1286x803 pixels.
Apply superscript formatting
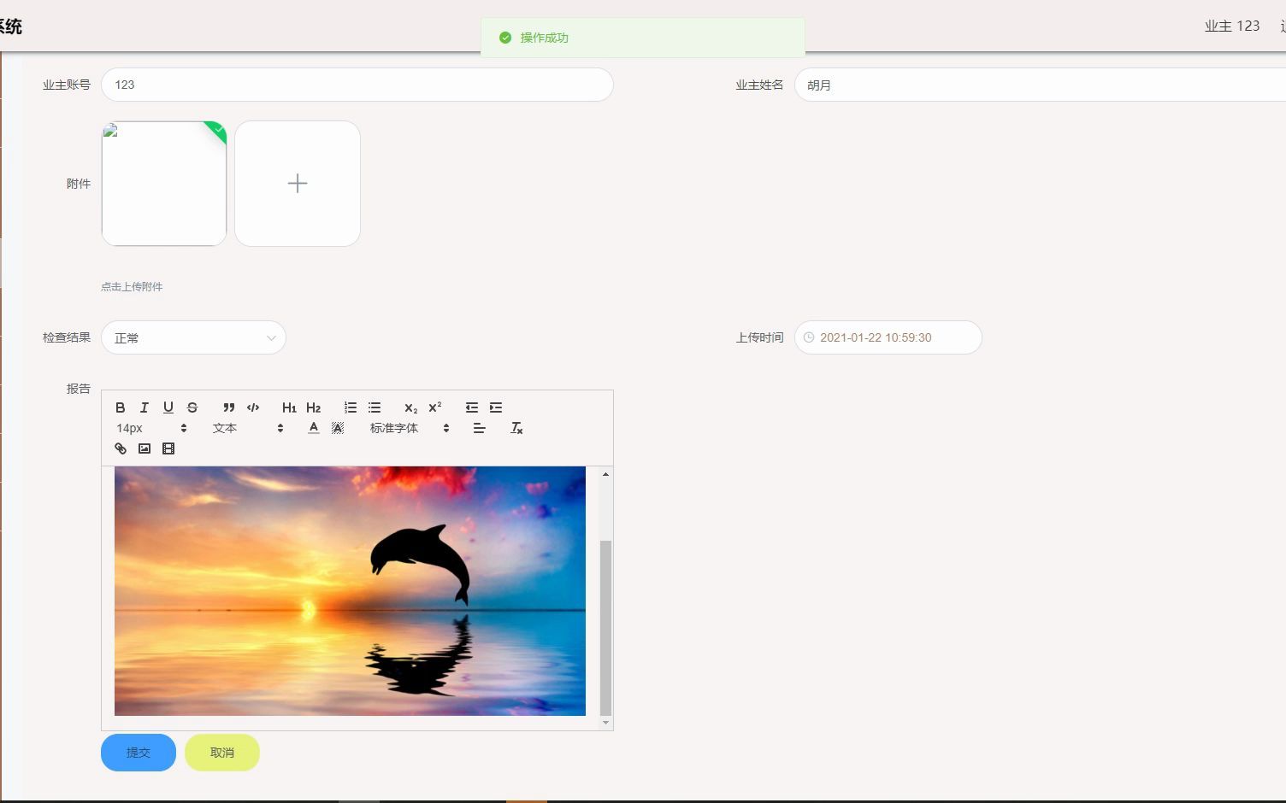pos(435,407)
